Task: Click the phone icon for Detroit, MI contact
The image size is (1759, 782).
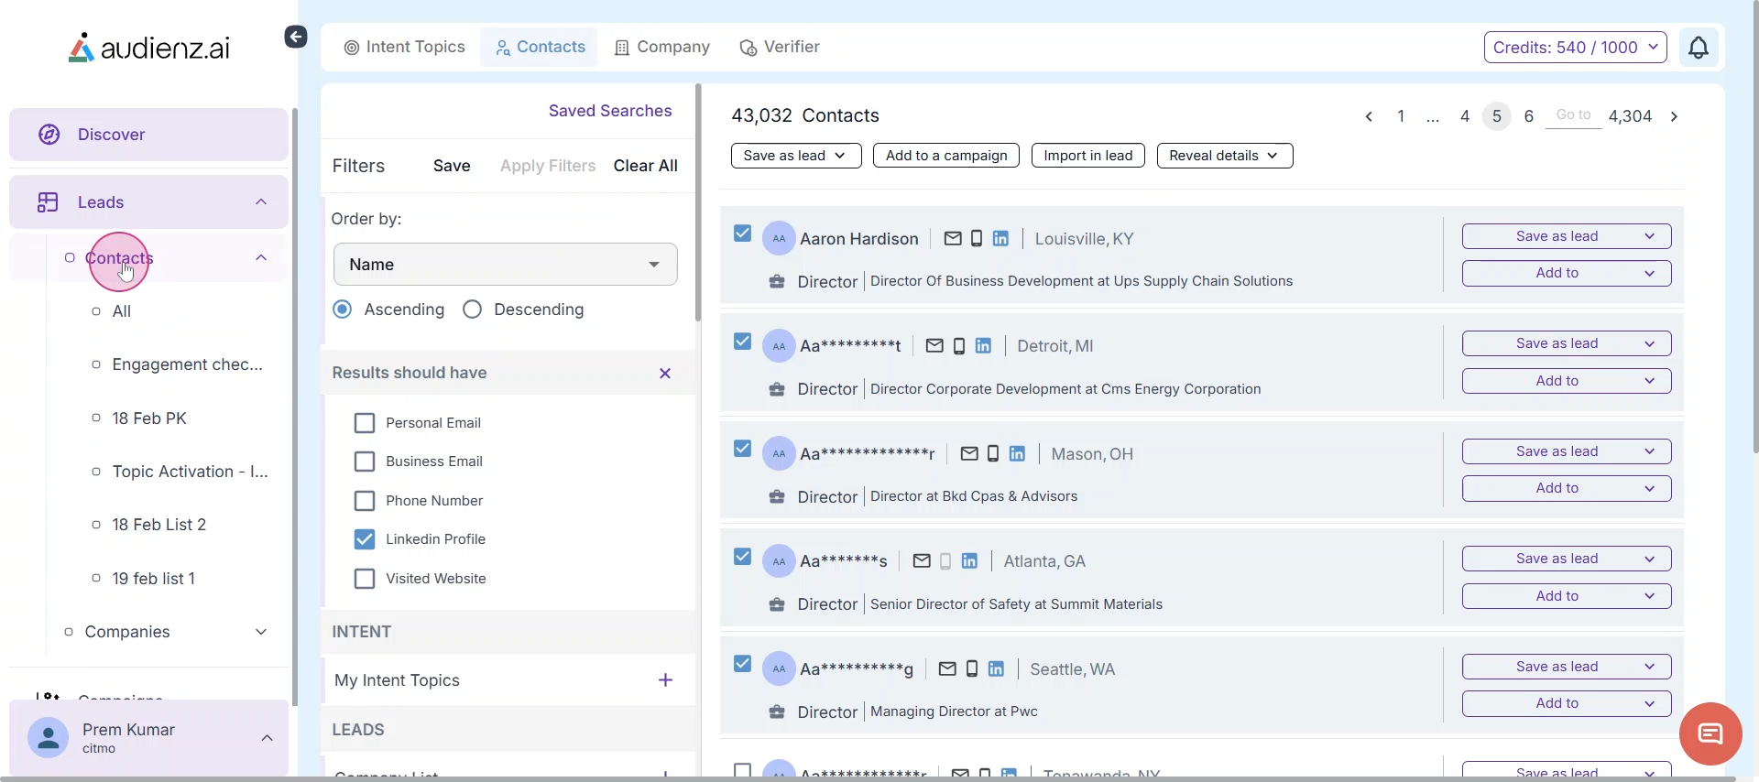Action: [x=959, y=346]
